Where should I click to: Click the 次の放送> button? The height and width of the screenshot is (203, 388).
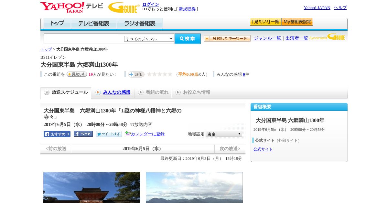point(230,149)
